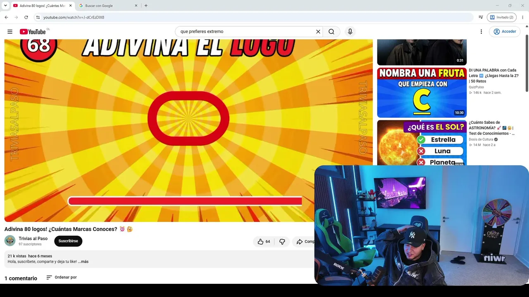Click the 97 suscriptores text
This screenshot has width=529, height=297.
tap(30, 244)
